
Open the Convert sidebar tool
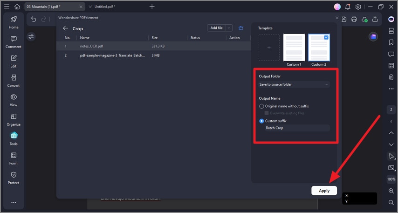14,81
